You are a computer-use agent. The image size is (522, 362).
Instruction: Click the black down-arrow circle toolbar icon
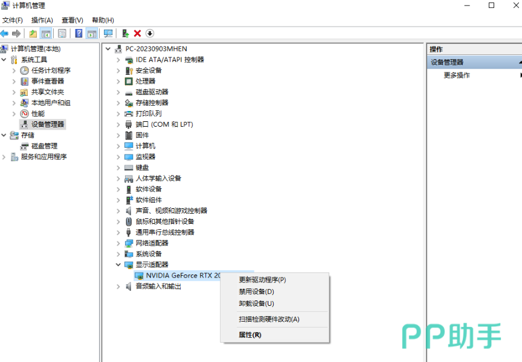(150, 33)
